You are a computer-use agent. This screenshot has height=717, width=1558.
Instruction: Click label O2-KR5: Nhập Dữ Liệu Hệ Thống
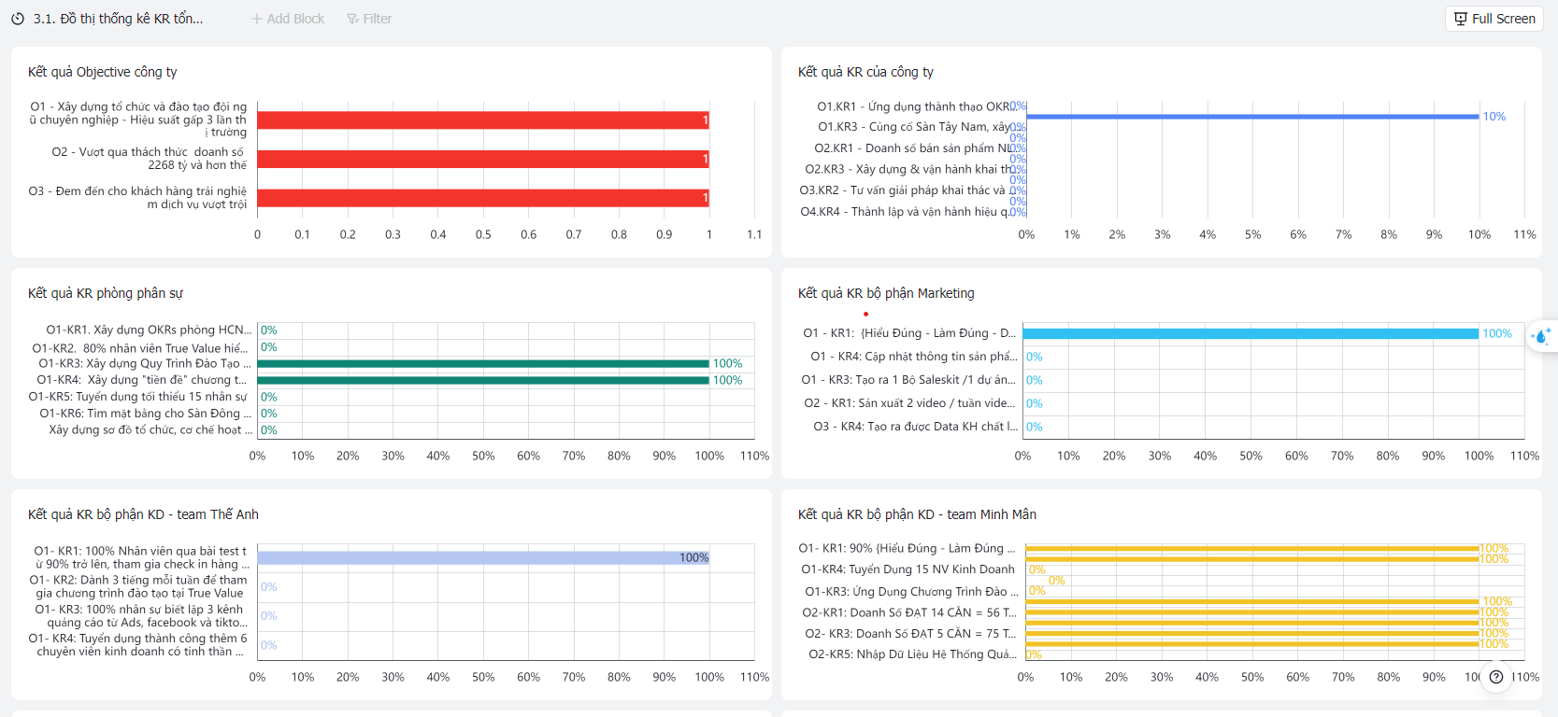click(913, 654)
